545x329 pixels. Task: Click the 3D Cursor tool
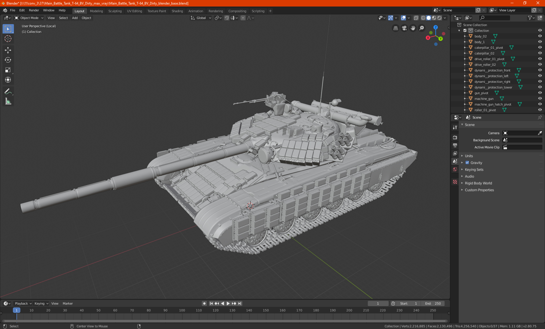[8, 39]
